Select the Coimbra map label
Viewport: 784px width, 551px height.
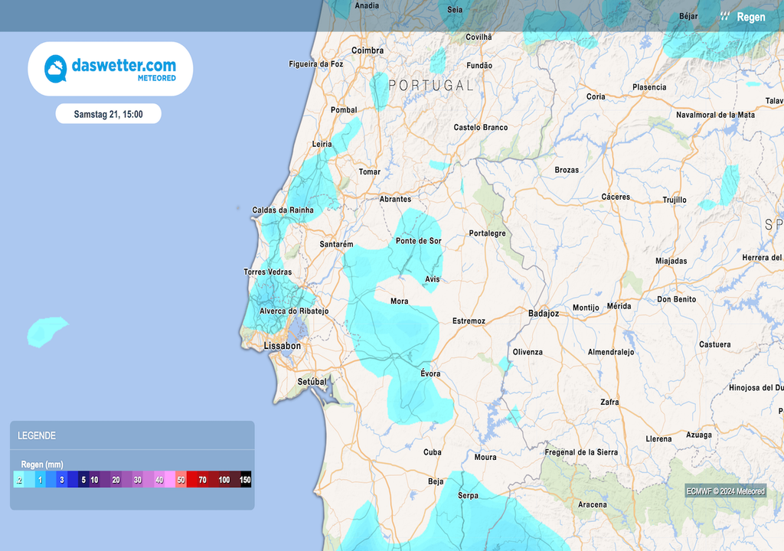point(367,51)
